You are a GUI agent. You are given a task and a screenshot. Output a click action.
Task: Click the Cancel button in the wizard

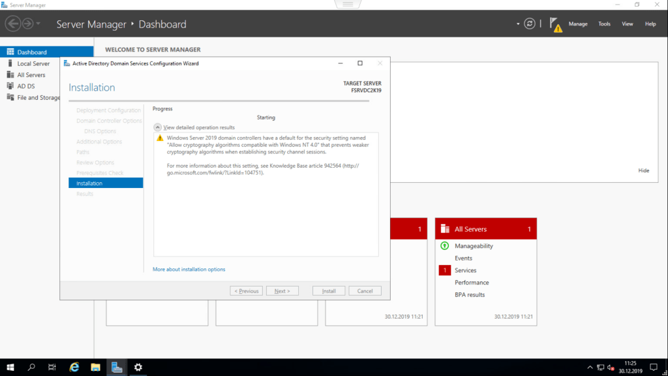point(365,290)
